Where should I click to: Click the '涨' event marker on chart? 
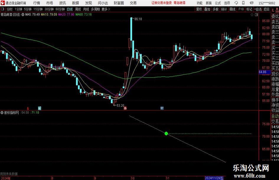125,108
